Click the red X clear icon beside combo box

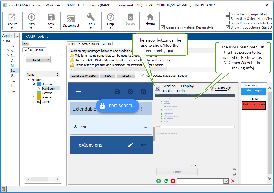pyautogui.click(x=233, y=181)
